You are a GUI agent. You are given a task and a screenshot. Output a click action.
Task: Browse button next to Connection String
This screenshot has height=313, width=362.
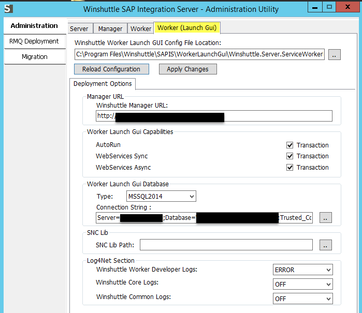click(326, 218)
